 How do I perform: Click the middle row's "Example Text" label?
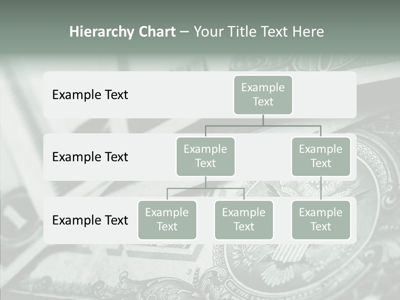pos(90,157)
